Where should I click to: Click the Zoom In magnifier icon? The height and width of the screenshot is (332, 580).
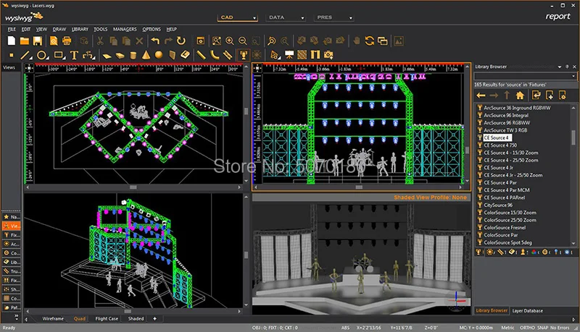tap(230, 41)
